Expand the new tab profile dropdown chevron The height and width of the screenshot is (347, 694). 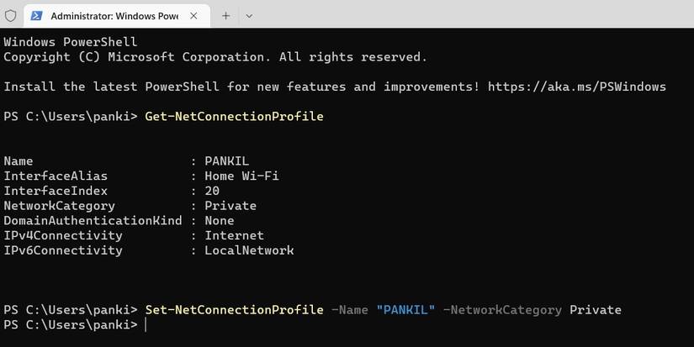250,15
